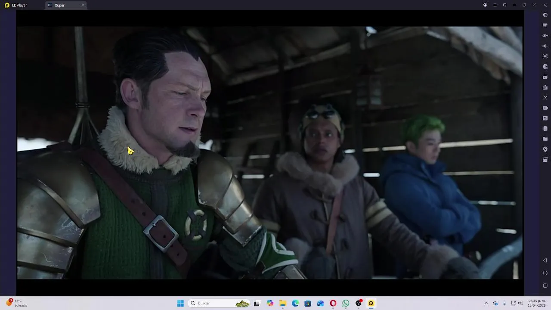Switch to the LDPlayer home tab
Image resolution: width=551 pixels, height=310 pixels.
[x=16, y=5]
